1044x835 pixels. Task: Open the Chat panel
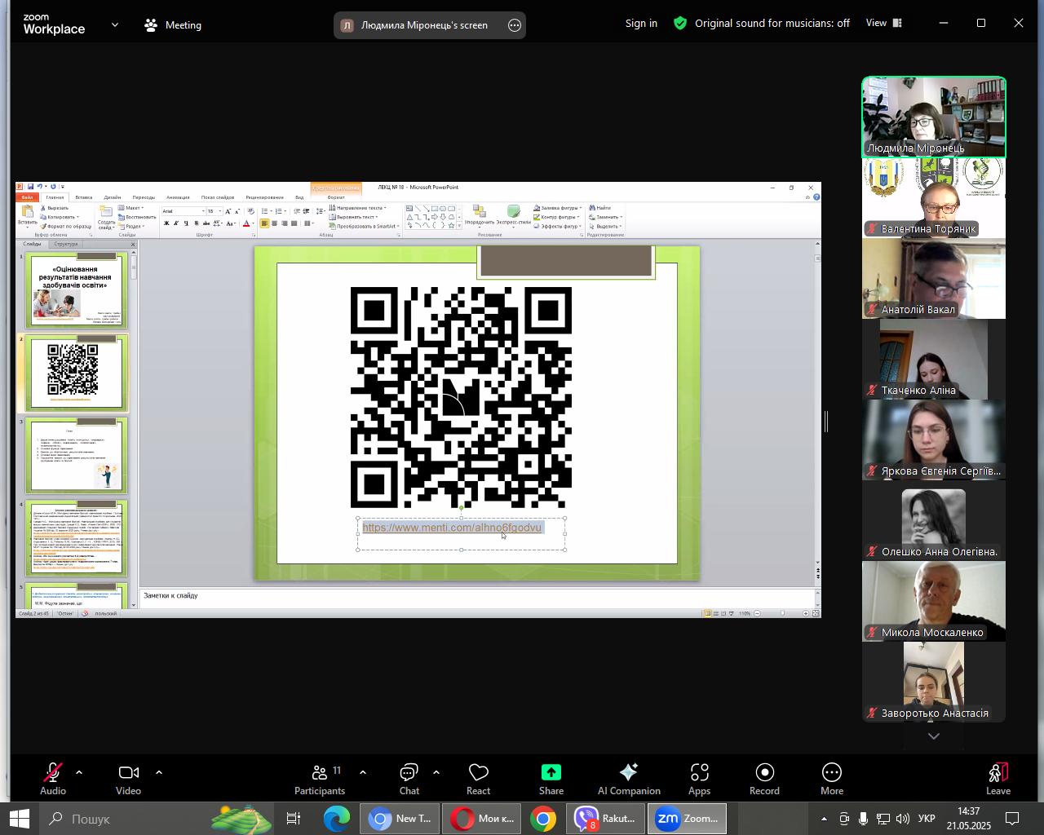409,779
